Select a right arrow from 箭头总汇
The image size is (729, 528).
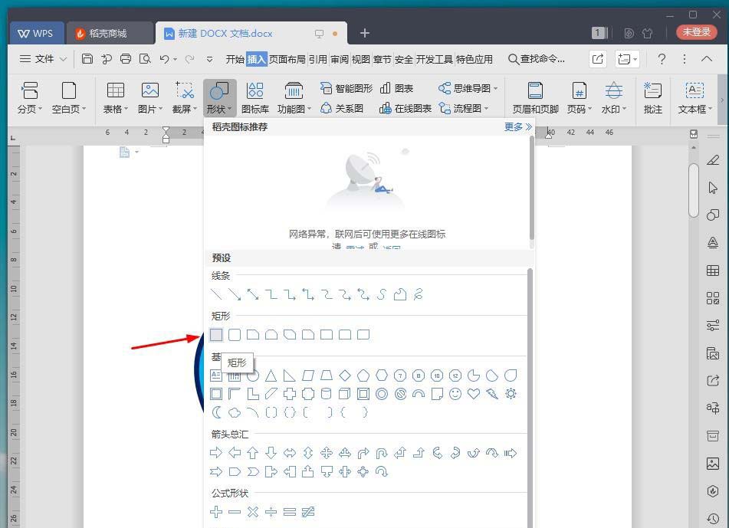216,452
